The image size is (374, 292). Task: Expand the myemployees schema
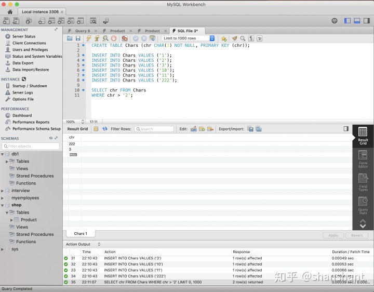tap(3, 198)
